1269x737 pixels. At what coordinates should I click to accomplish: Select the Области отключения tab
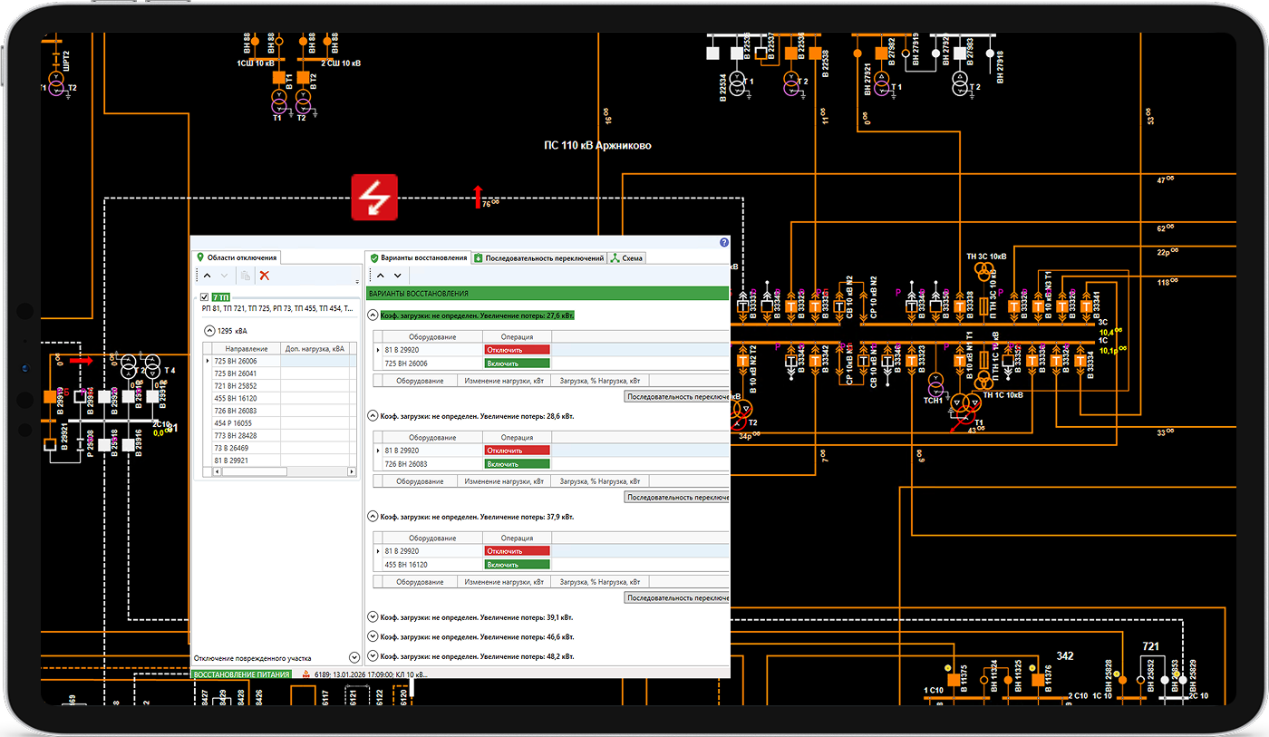point(237,258)
